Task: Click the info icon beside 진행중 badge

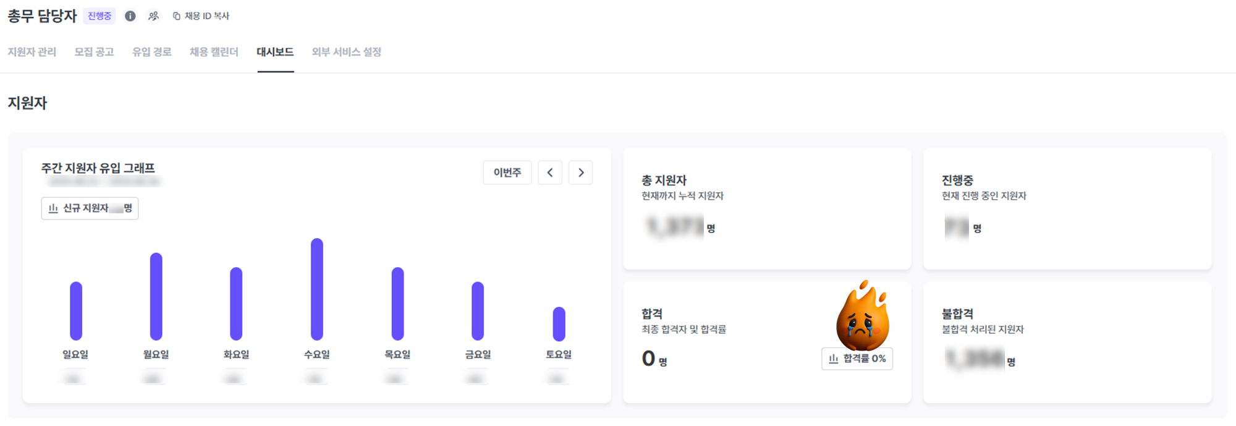Action: pyautogui.click(x=130, y=16)
